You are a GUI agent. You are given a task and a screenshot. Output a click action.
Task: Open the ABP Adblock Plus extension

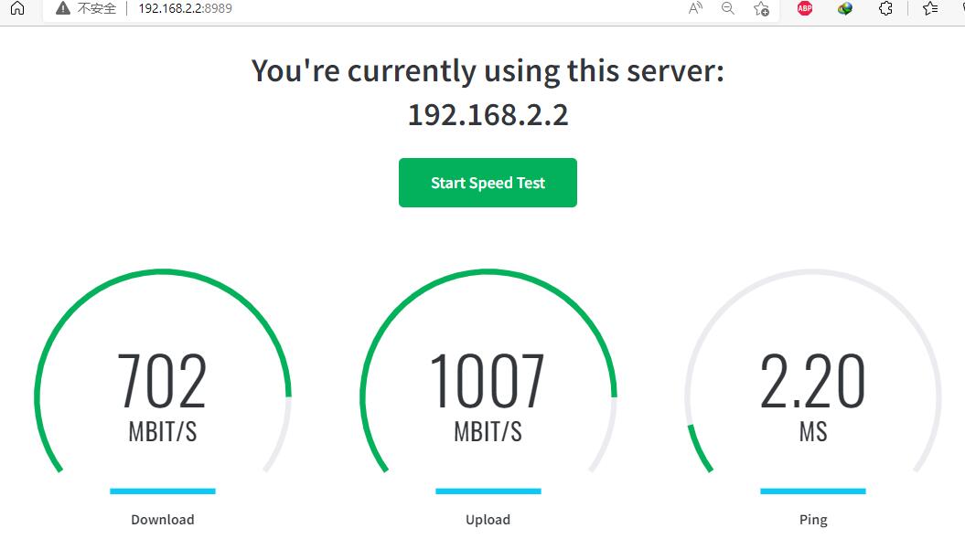(x=805, y=8)
